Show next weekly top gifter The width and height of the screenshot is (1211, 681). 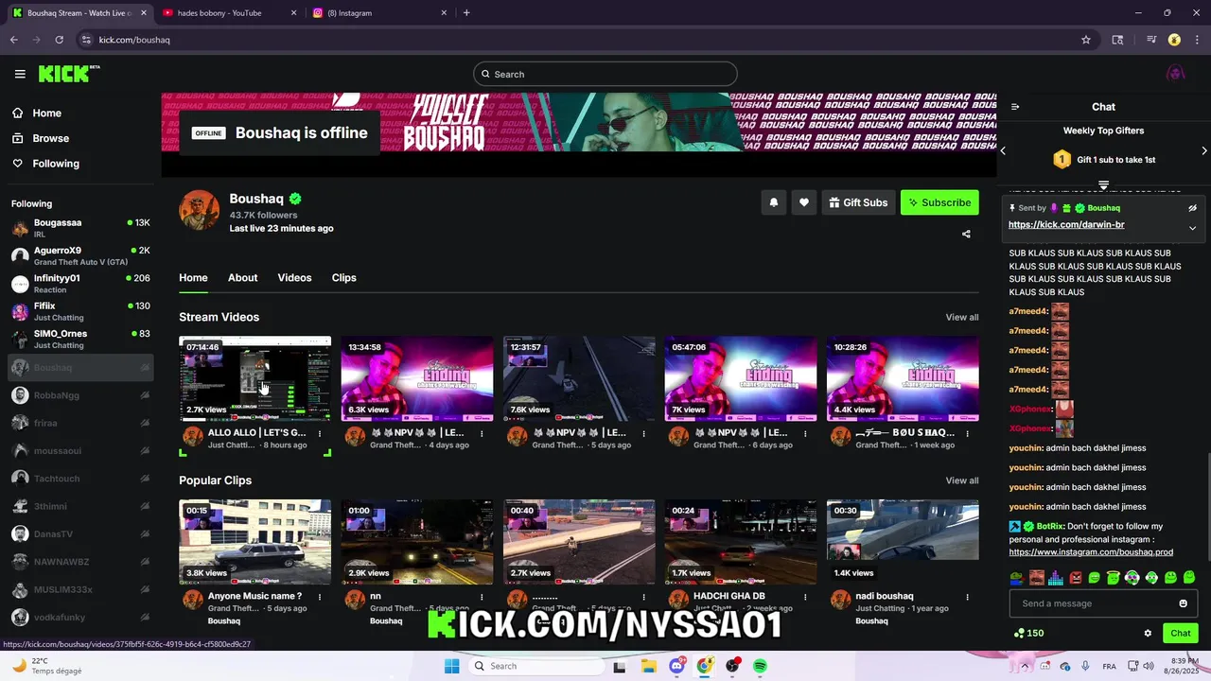(1203, 150)
